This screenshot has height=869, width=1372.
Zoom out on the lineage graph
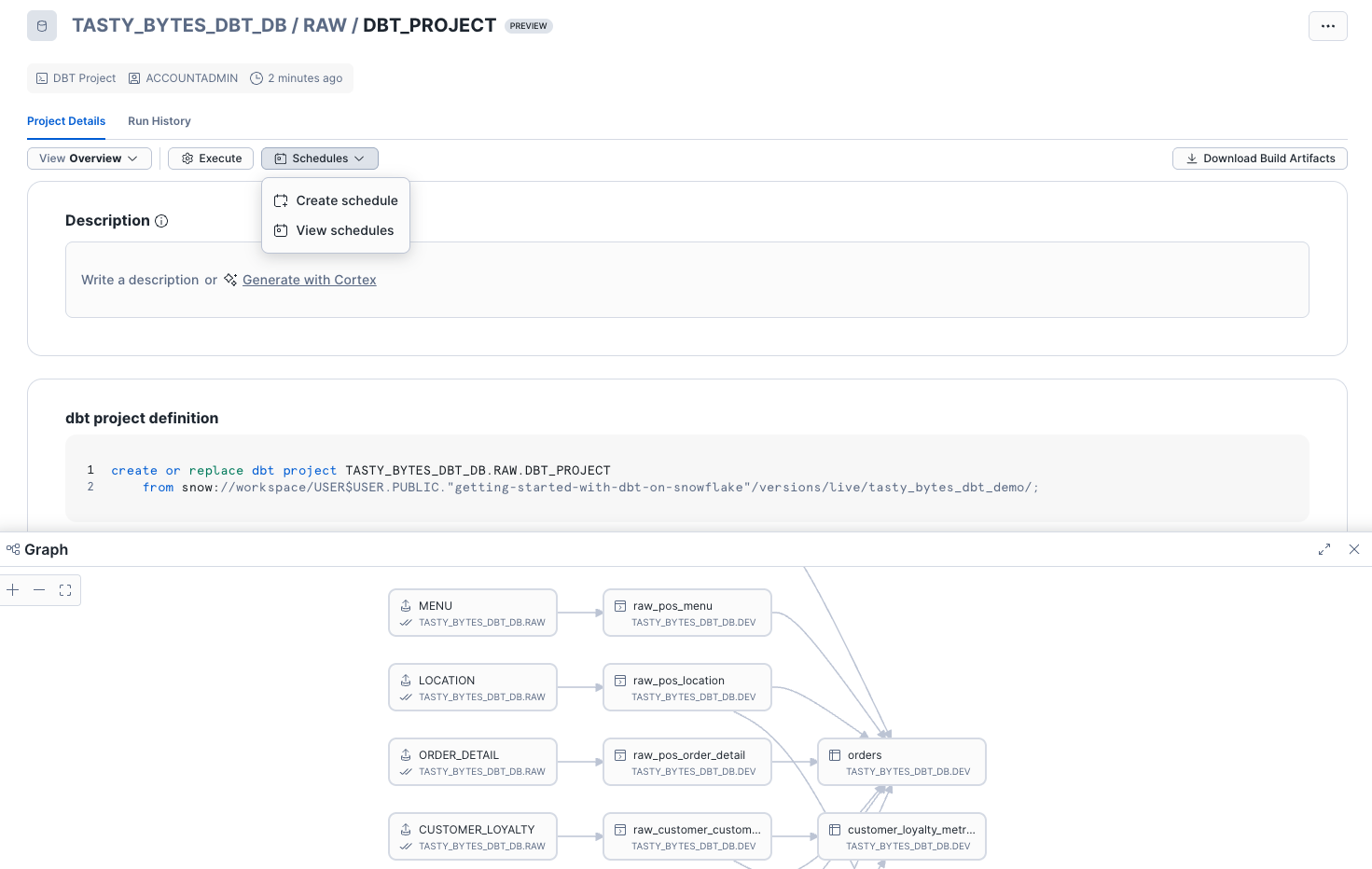[38, 589]
